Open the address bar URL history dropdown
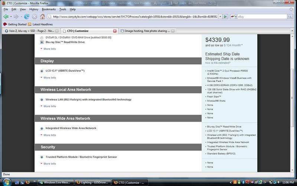 tap(220, 17)
